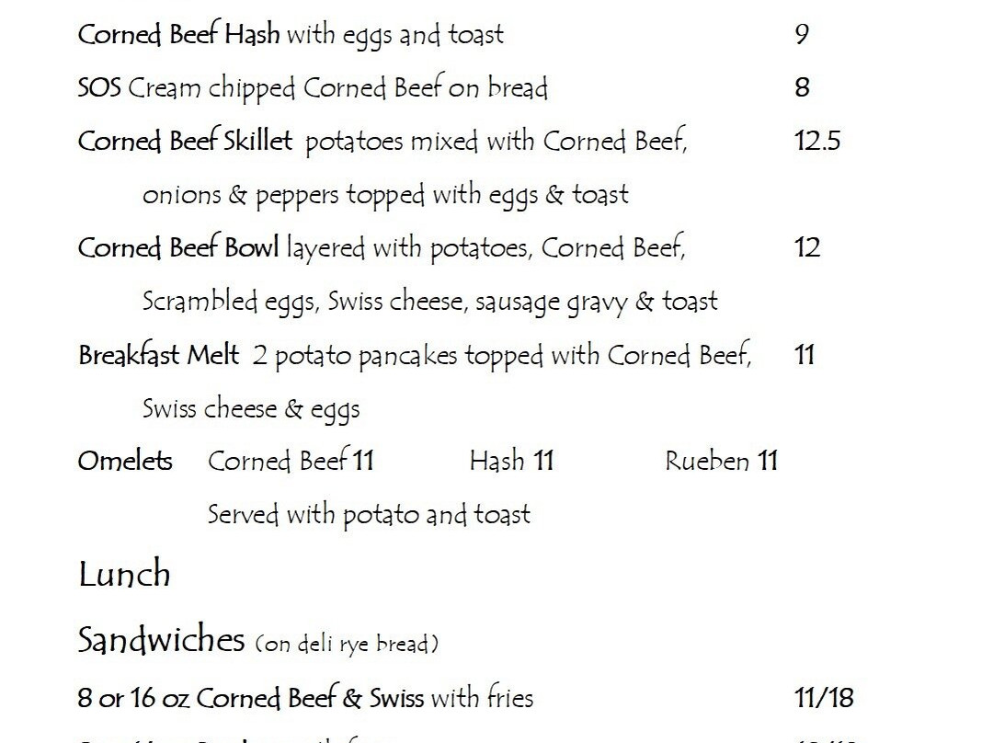Click the SOS Cream chipped Corned Beef line
Screen dimensions: 993x743
tap(313, 88)
